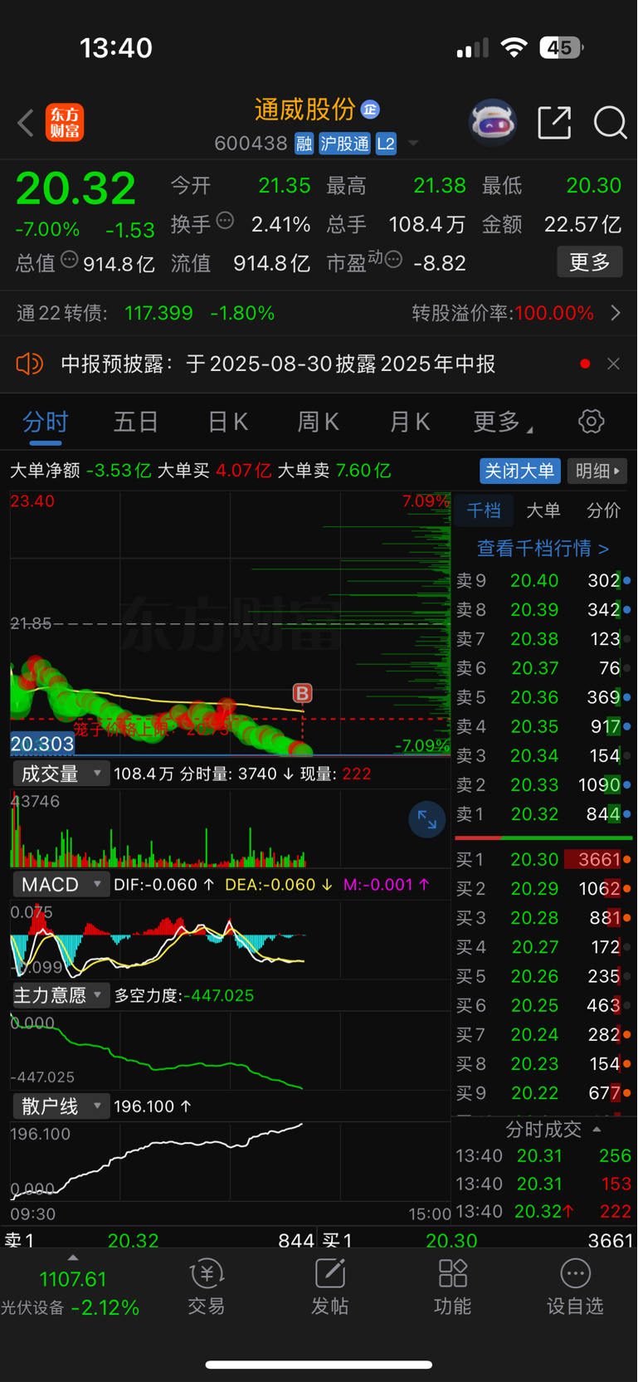Viewport: 638px width, 1382px height.
Task: Open the 更多 chart period dropdown
Action: pyautogui.click(x=503, y=422)
